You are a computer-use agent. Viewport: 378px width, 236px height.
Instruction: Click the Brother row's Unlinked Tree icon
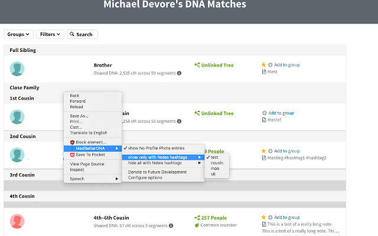(x=197, y=65)
